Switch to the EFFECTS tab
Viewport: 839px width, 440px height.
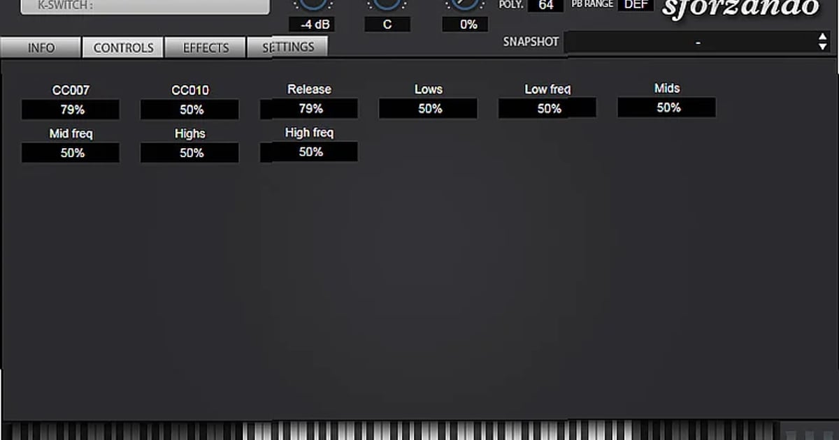(205, 47)
